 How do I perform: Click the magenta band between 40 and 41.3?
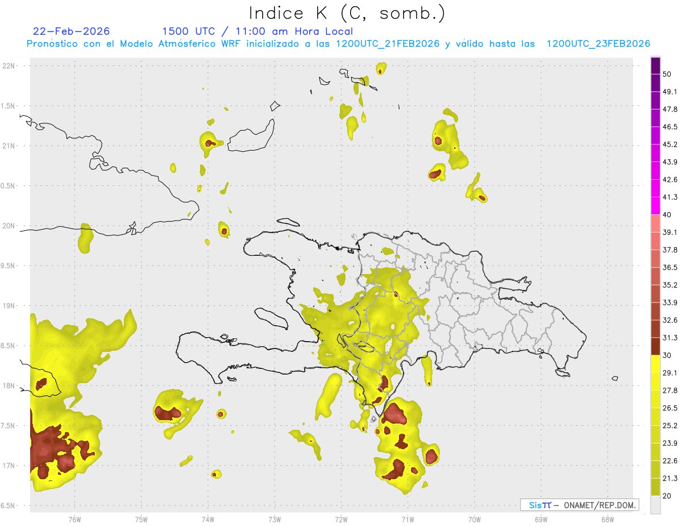click(656, 206)
